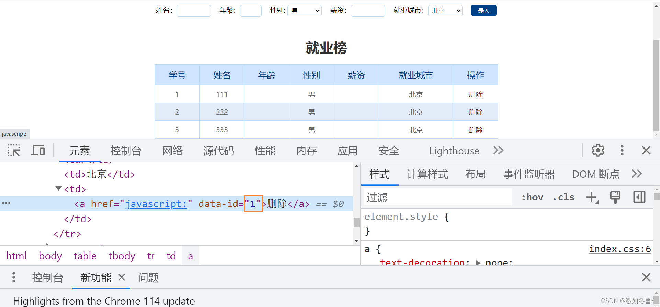Select table in the breadcrumb bar
The width and height of the screenshot is (660, 307).
point(85,256)
